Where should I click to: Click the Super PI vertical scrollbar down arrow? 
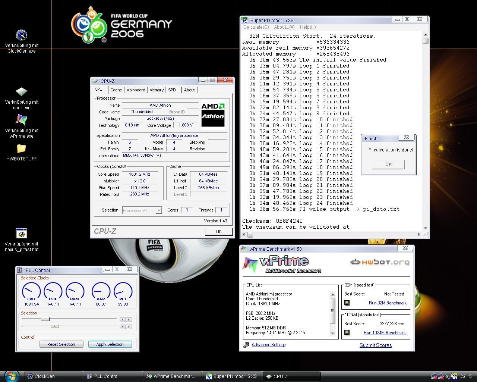tap(426, 228)
